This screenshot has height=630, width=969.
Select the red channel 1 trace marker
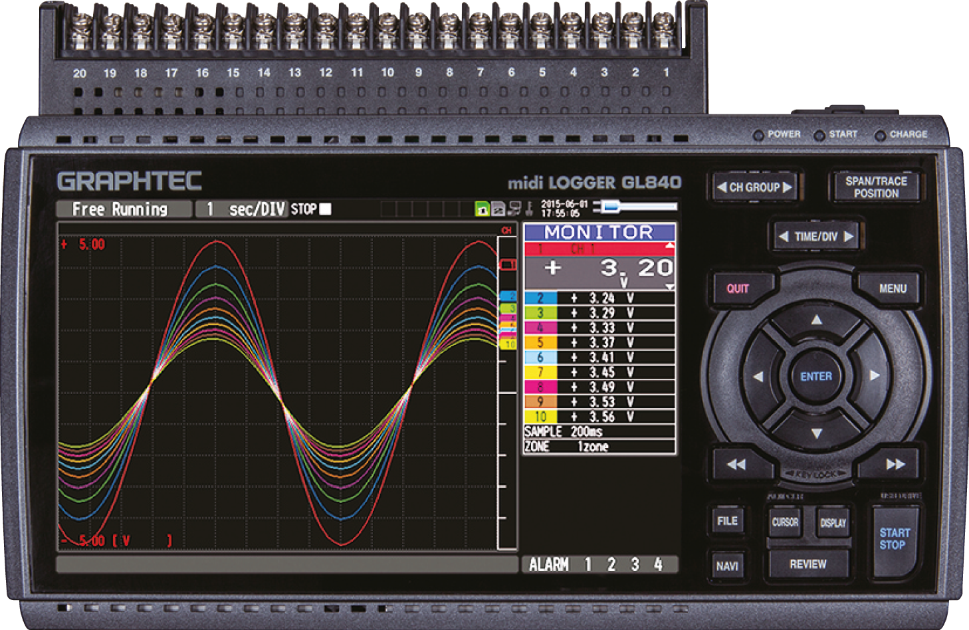[x=508, y=265]
